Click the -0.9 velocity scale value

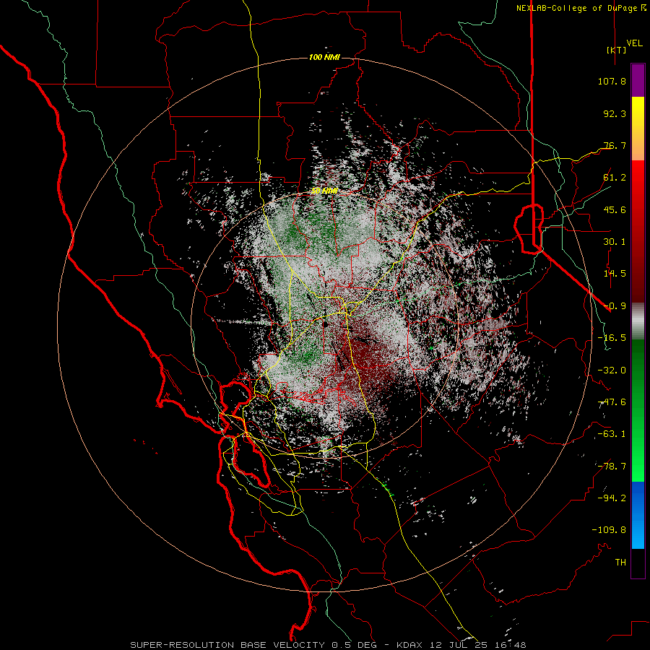[x=615, y=306]
